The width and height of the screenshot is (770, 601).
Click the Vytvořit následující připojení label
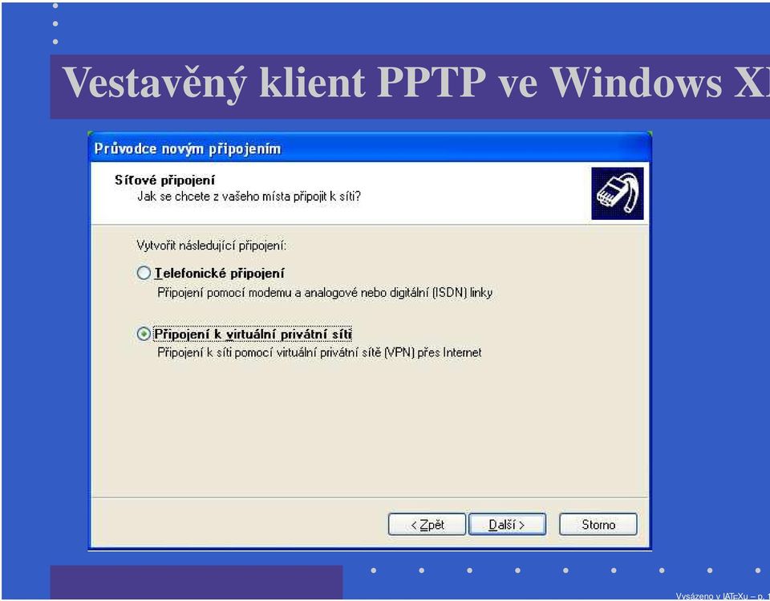(x=211, y=246)
